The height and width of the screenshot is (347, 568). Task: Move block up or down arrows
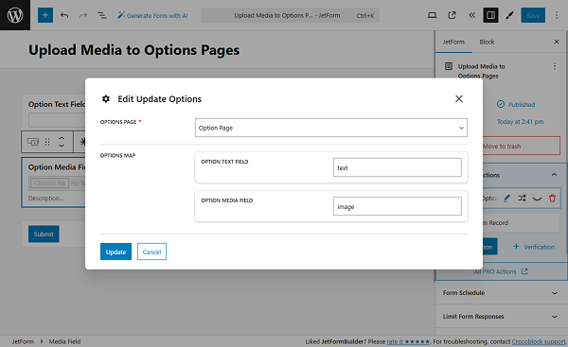(x=62, y=142)
